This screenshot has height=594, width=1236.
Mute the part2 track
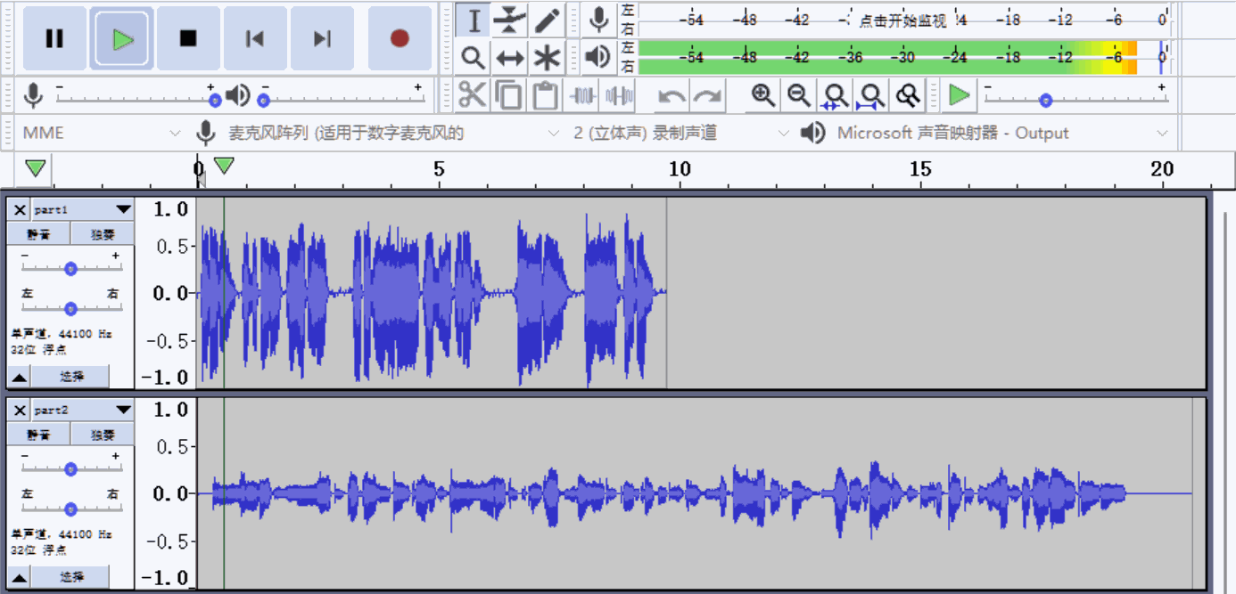coord(38,435)
